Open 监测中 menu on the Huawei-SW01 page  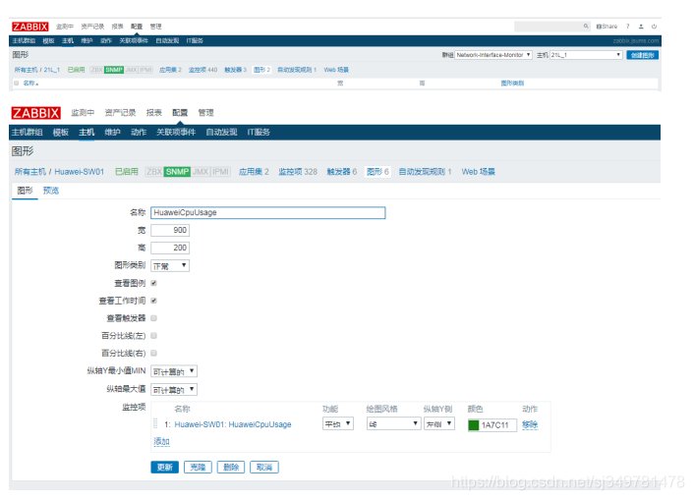pyautogui.click(x=83, y=113)
